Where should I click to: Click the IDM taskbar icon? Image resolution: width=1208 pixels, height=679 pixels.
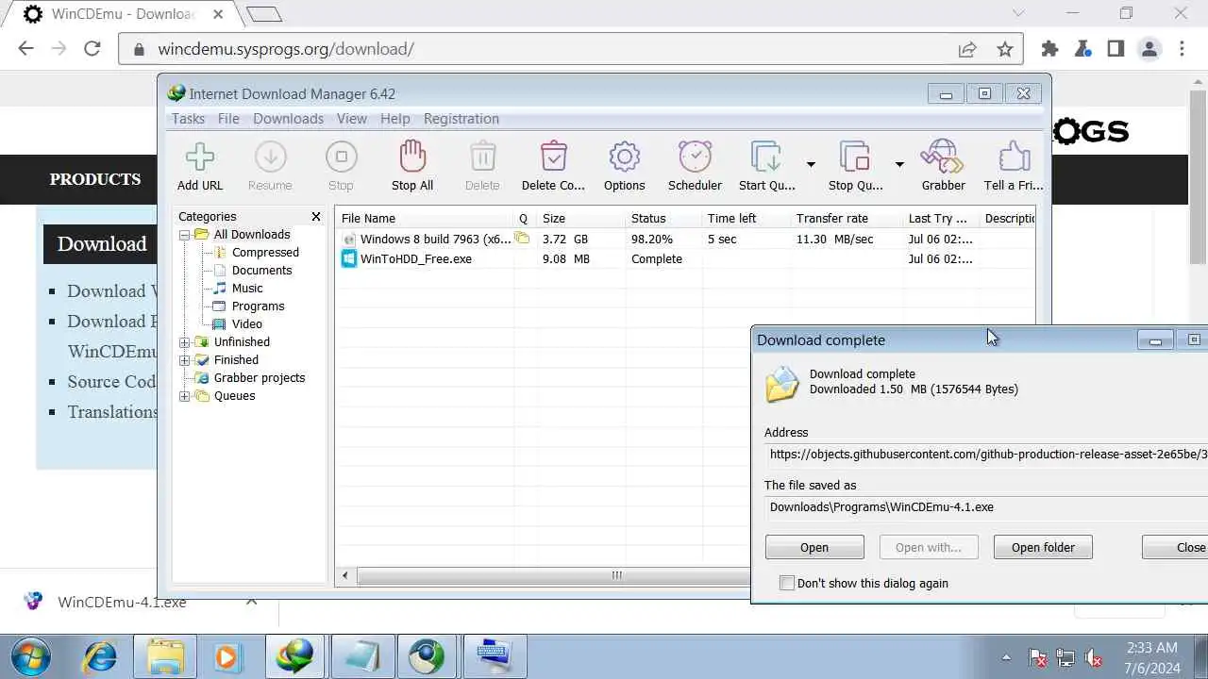296,656
